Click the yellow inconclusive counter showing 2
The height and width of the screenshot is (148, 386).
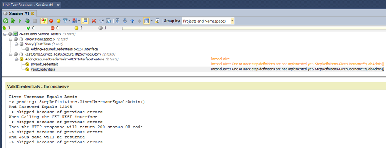click(x=76, y=28)
